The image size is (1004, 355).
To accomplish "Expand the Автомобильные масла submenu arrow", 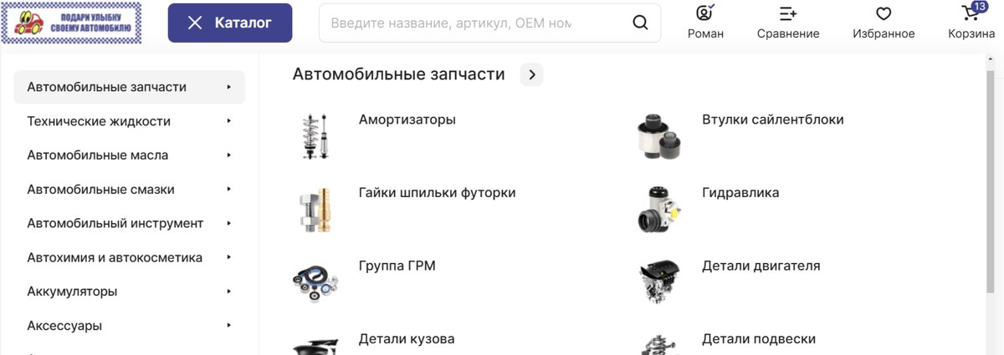I will [229, 155].
